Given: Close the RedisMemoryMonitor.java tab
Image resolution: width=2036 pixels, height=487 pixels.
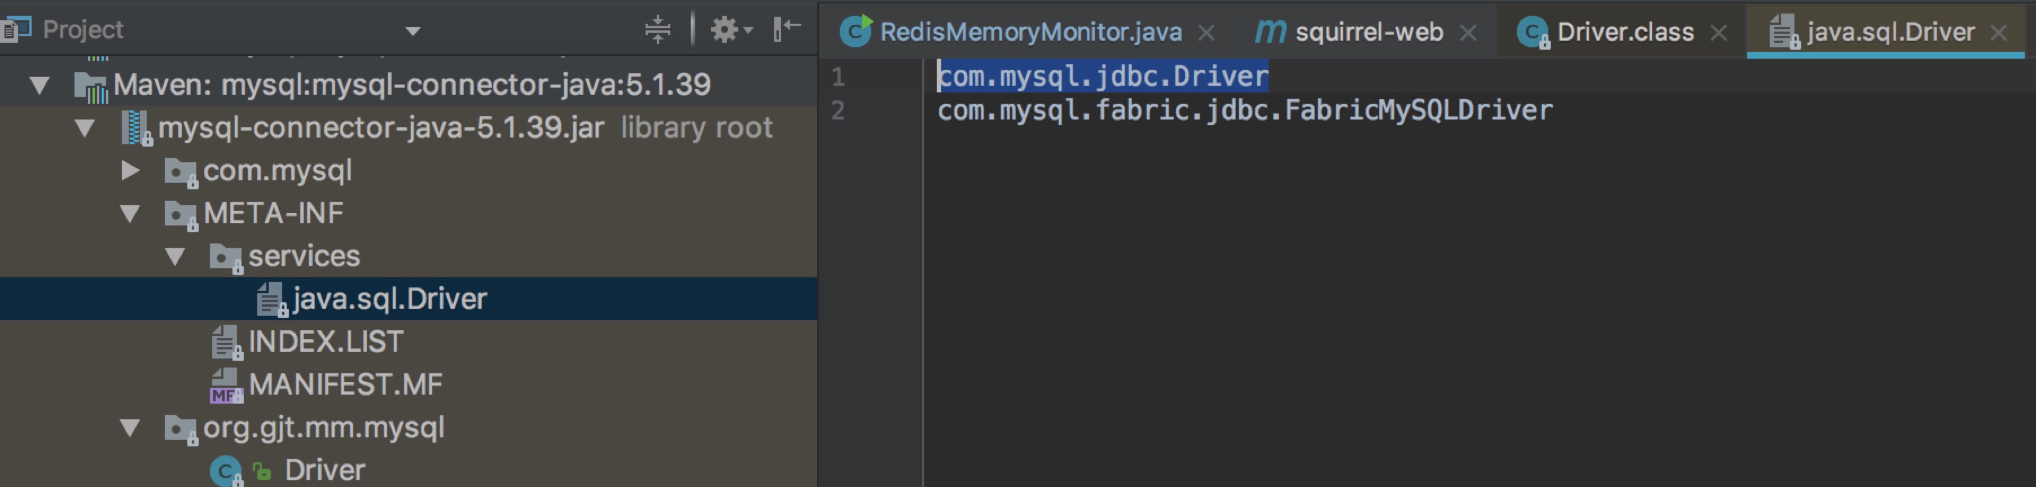Looking at the screenshot, I should tap(1206, 33).
